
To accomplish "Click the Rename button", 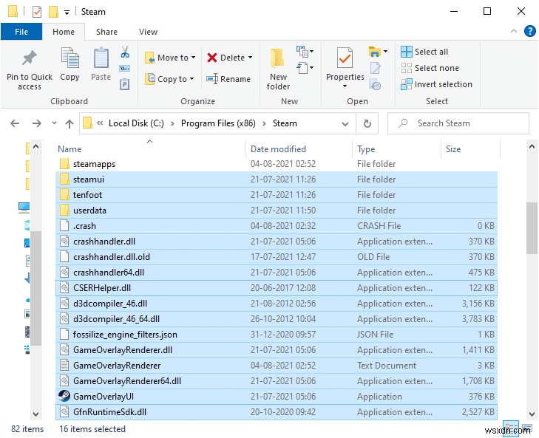I will [229, 79].
